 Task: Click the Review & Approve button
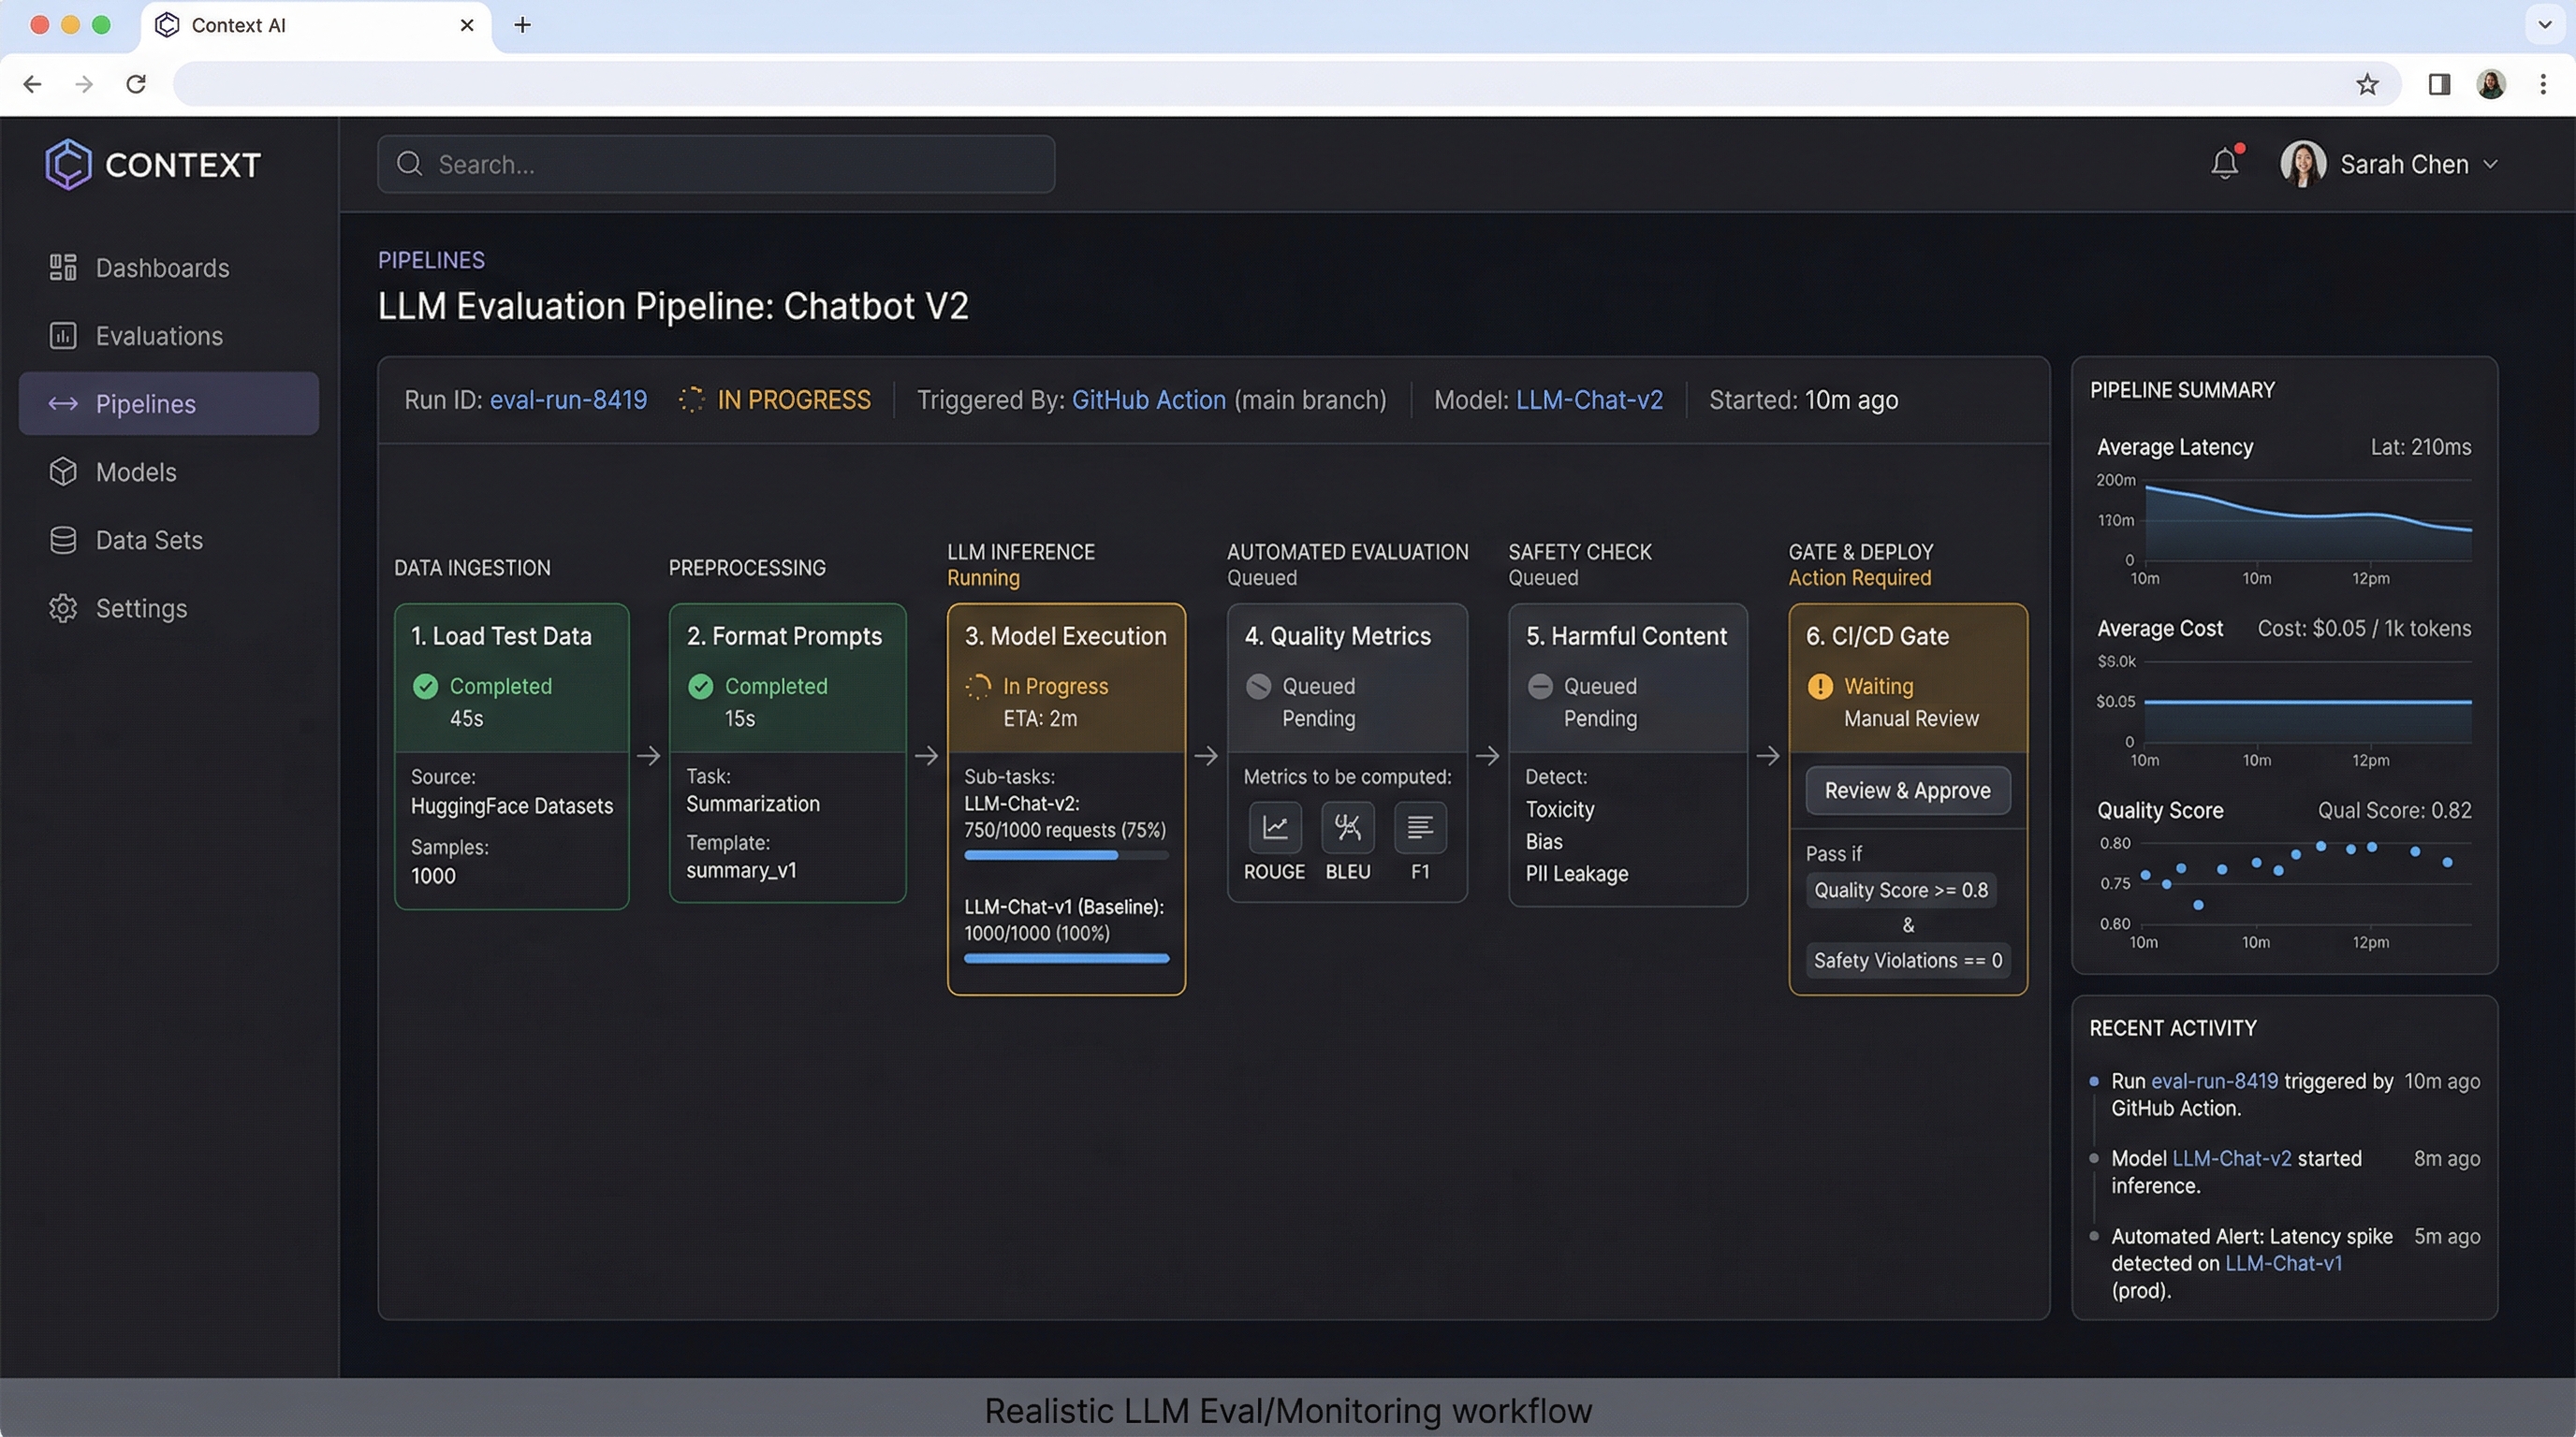1906,790
